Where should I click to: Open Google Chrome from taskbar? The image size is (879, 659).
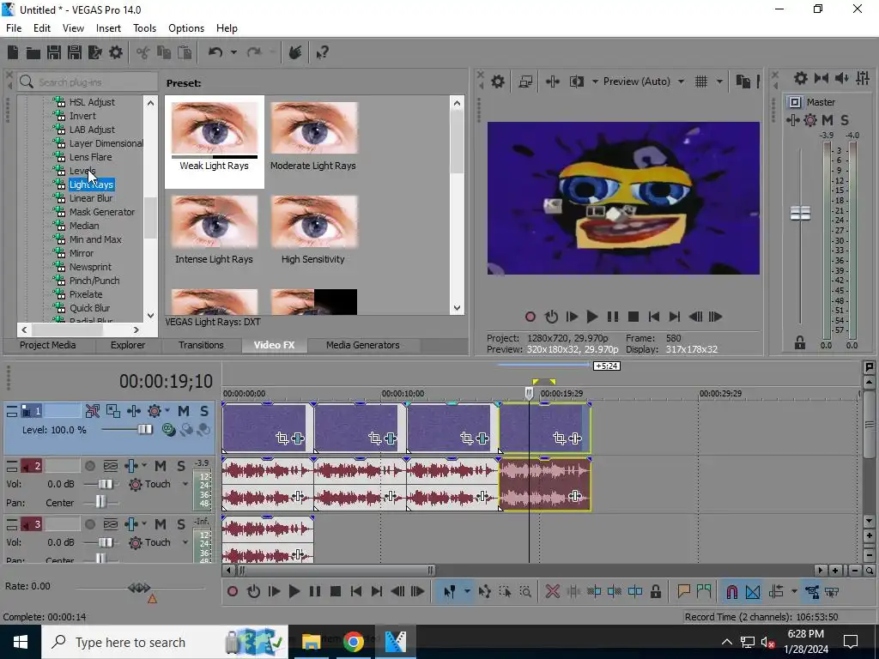tap(353, 642)
